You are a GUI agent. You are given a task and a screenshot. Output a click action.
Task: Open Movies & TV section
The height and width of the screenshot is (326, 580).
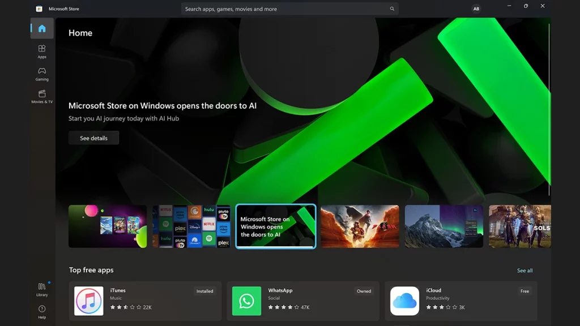click(x=42, y=96)
